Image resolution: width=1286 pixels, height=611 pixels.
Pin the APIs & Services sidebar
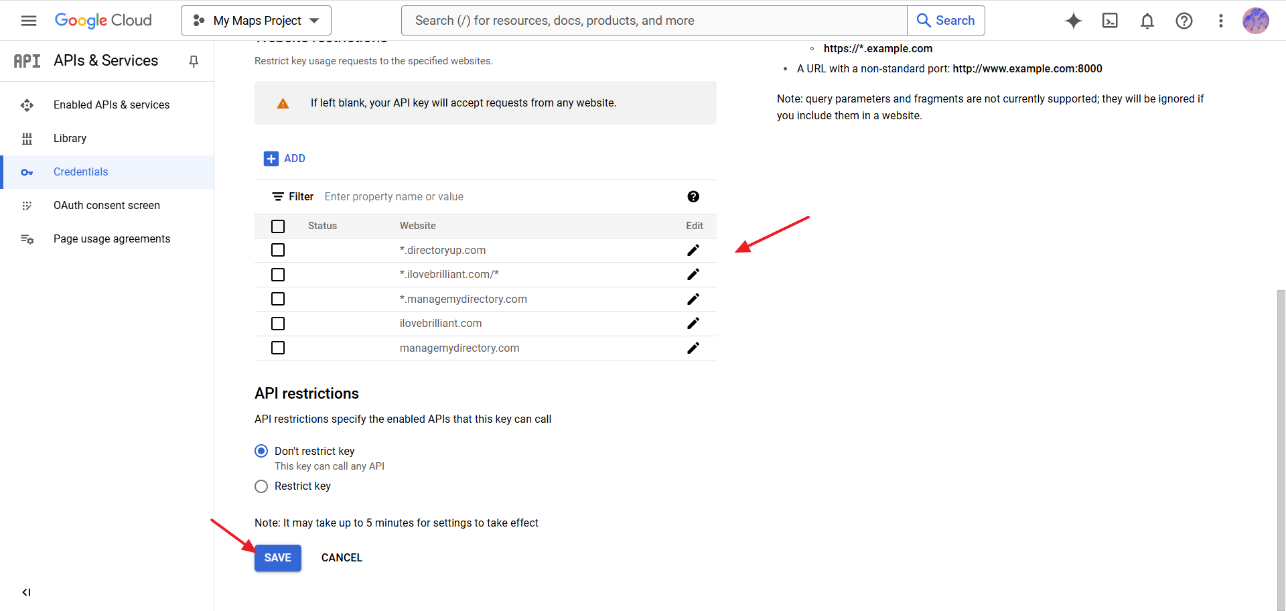coord(194,62)
